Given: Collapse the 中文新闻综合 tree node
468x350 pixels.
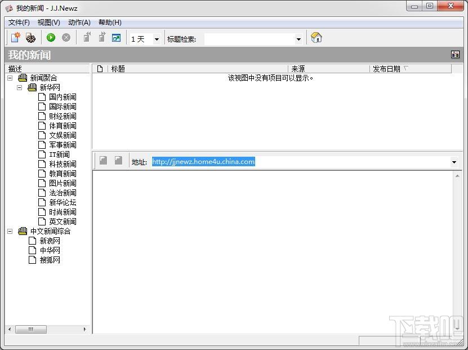Looking at the screenshot, I should click(x=10, y=231).
